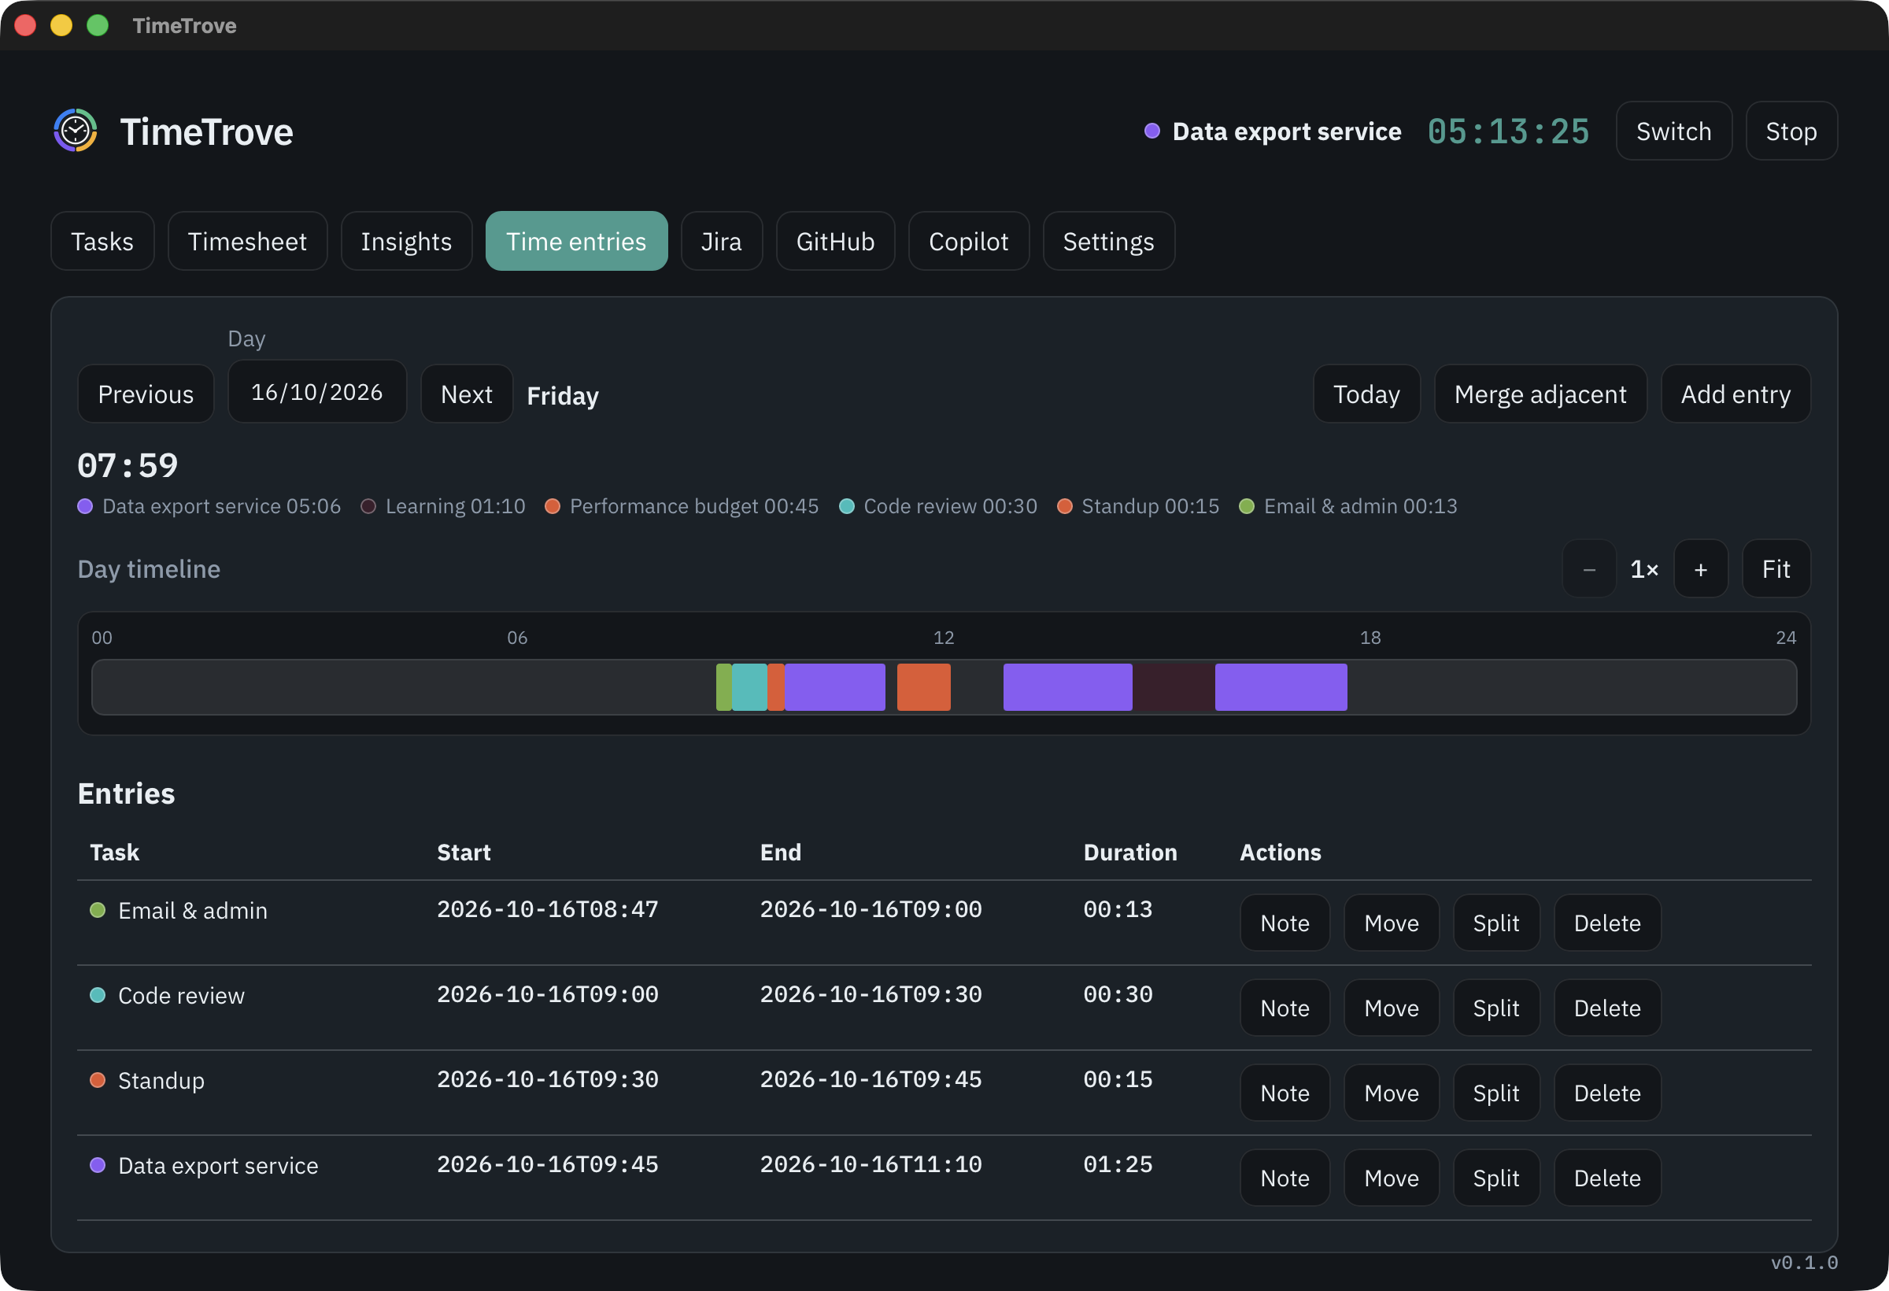Switch to the Timesheet tab

click(x=247, y=242)
